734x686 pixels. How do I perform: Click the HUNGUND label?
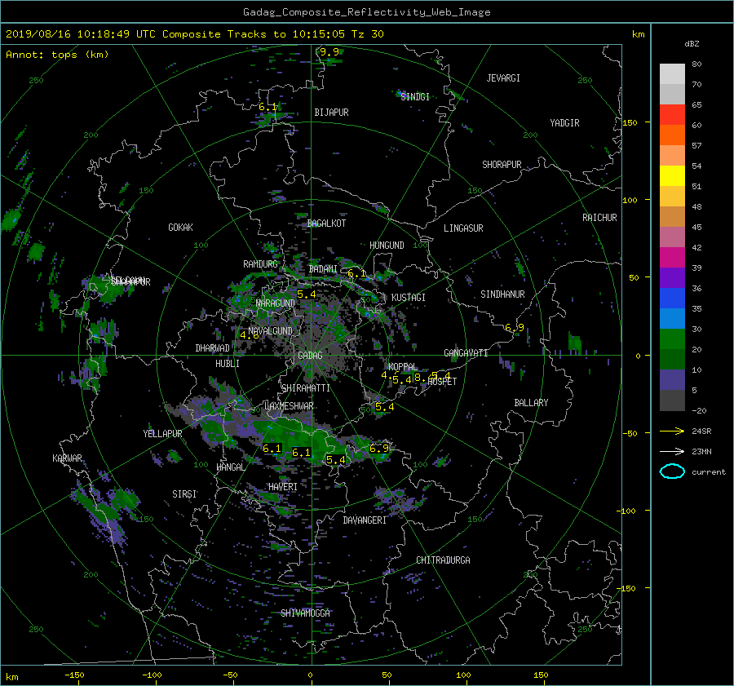(387, 246)
